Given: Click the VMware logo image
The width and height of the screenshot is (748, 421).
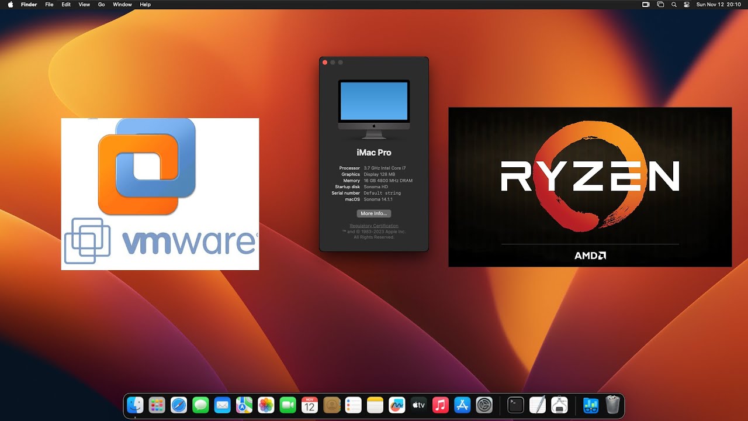Looking at the screenshot, I should 160,194.
